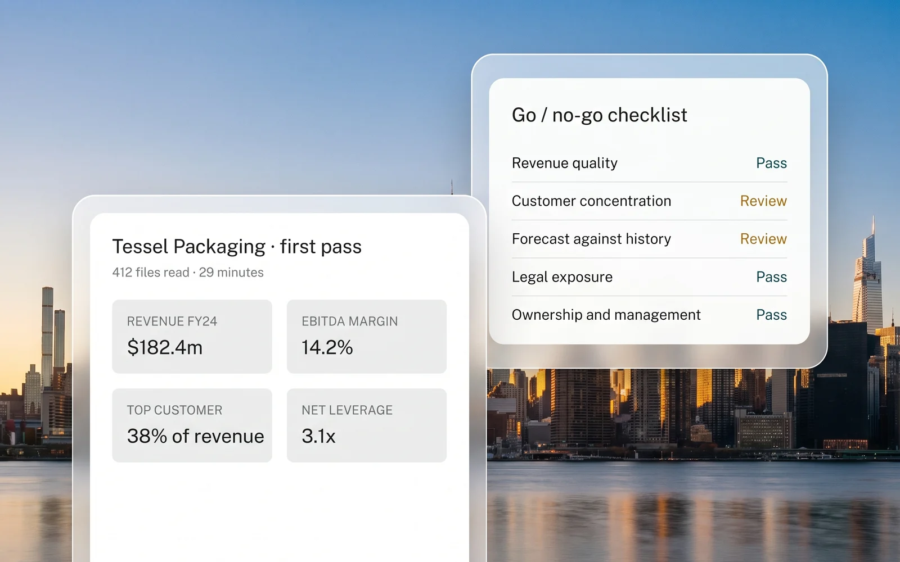Click the "Tessel Packaging · first pass" title
The width and height of the screenshot is (900, 562).
[x=237, y=247]
